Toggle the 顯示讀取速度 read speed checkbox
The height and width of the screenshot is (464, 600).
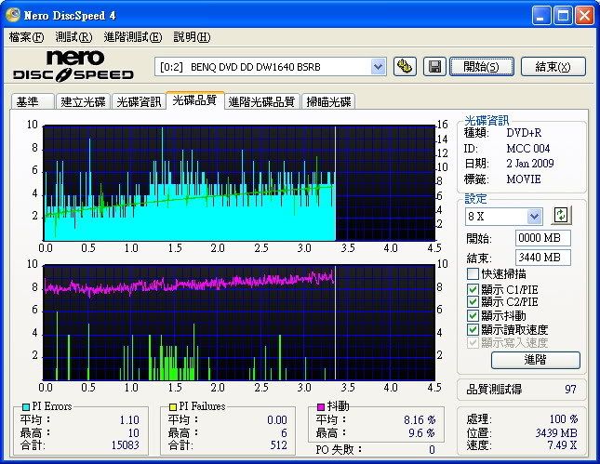pos(473,329)
